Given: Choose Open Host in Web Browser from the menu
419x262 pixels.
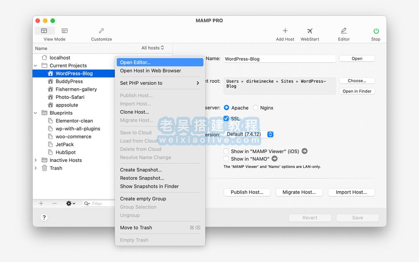Looking at the screenshot, I should (150, 71).
